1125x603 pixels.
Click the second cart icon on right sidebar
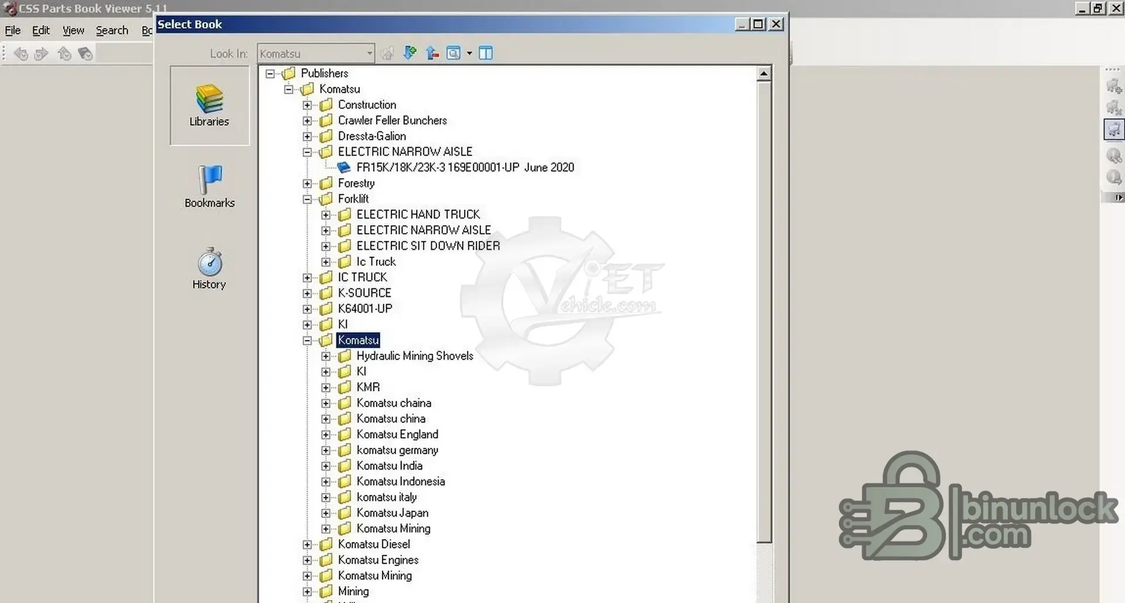1114,108
